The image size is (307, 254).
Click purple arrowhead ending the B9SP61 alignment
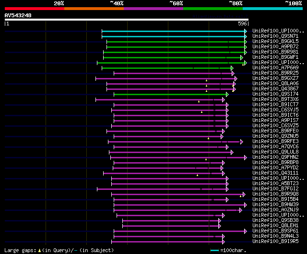click(x=246, y=232)
